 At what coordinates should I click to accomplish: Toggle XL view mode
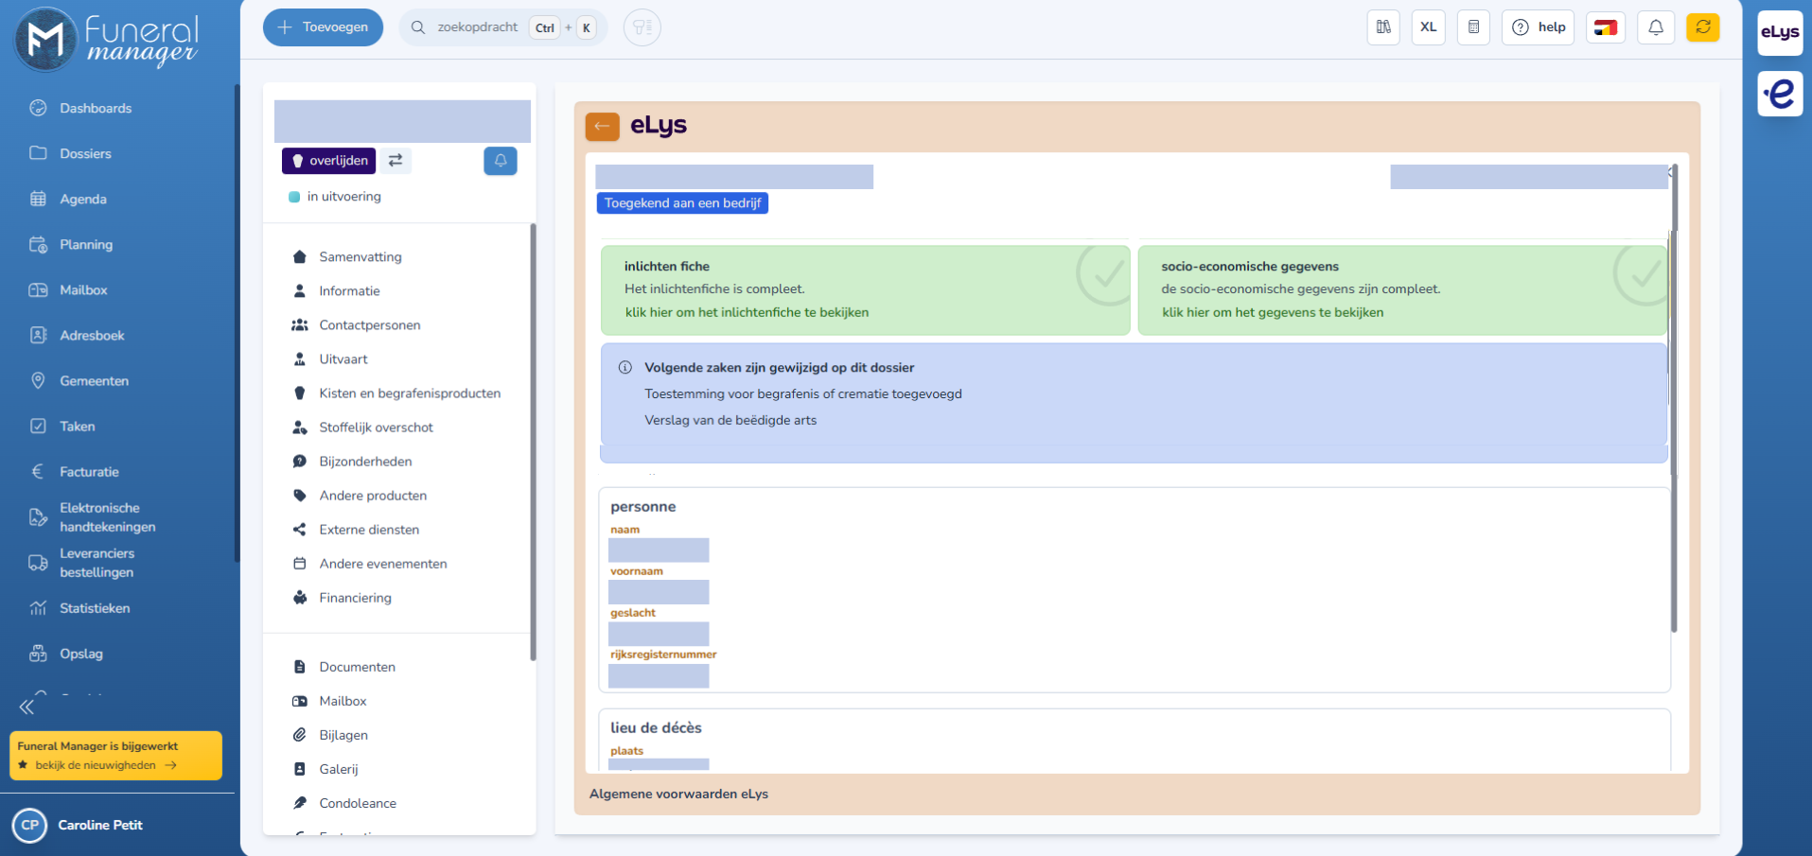click(1428, 27)
